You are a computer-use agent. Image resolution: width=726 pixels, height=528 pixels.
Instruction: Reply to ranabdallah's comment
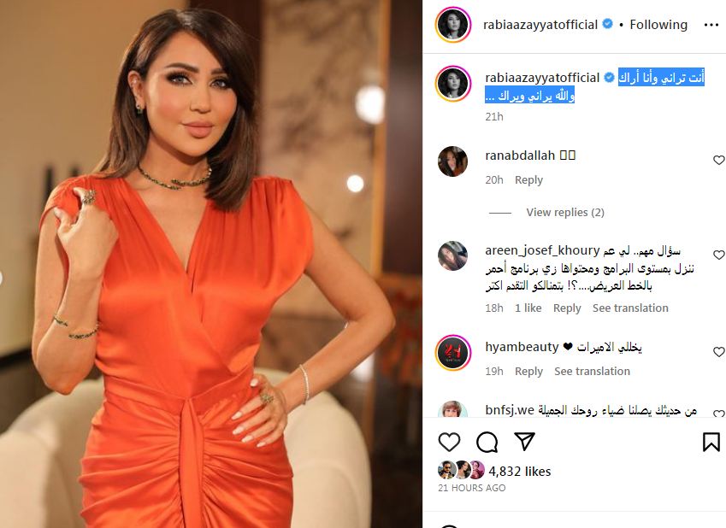pos(528,180)
